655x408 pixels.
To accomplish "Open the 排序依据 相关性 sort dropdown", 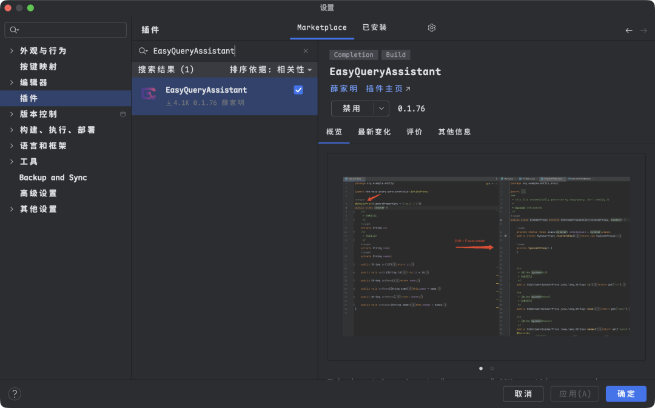I will [270, 70].
